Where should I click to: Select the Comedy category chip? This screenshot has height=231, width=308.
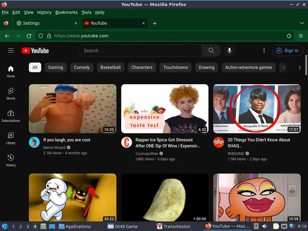[82, 67]
